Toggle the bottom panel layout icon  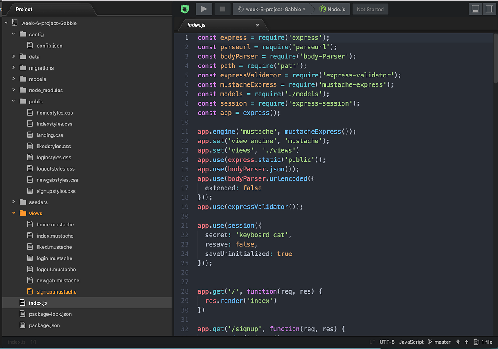pos(476,9)
